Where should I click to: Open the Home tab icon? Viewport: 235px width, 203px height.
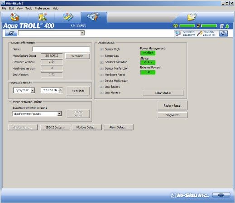point(15,17)
